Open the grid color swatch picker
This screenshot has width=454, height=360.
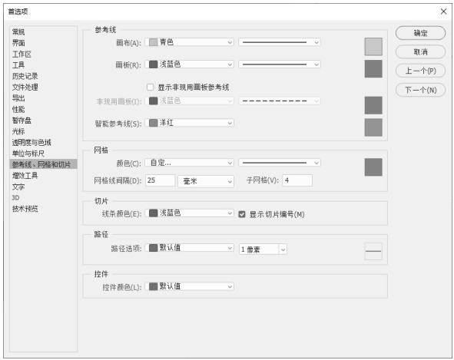pos(373,167)
